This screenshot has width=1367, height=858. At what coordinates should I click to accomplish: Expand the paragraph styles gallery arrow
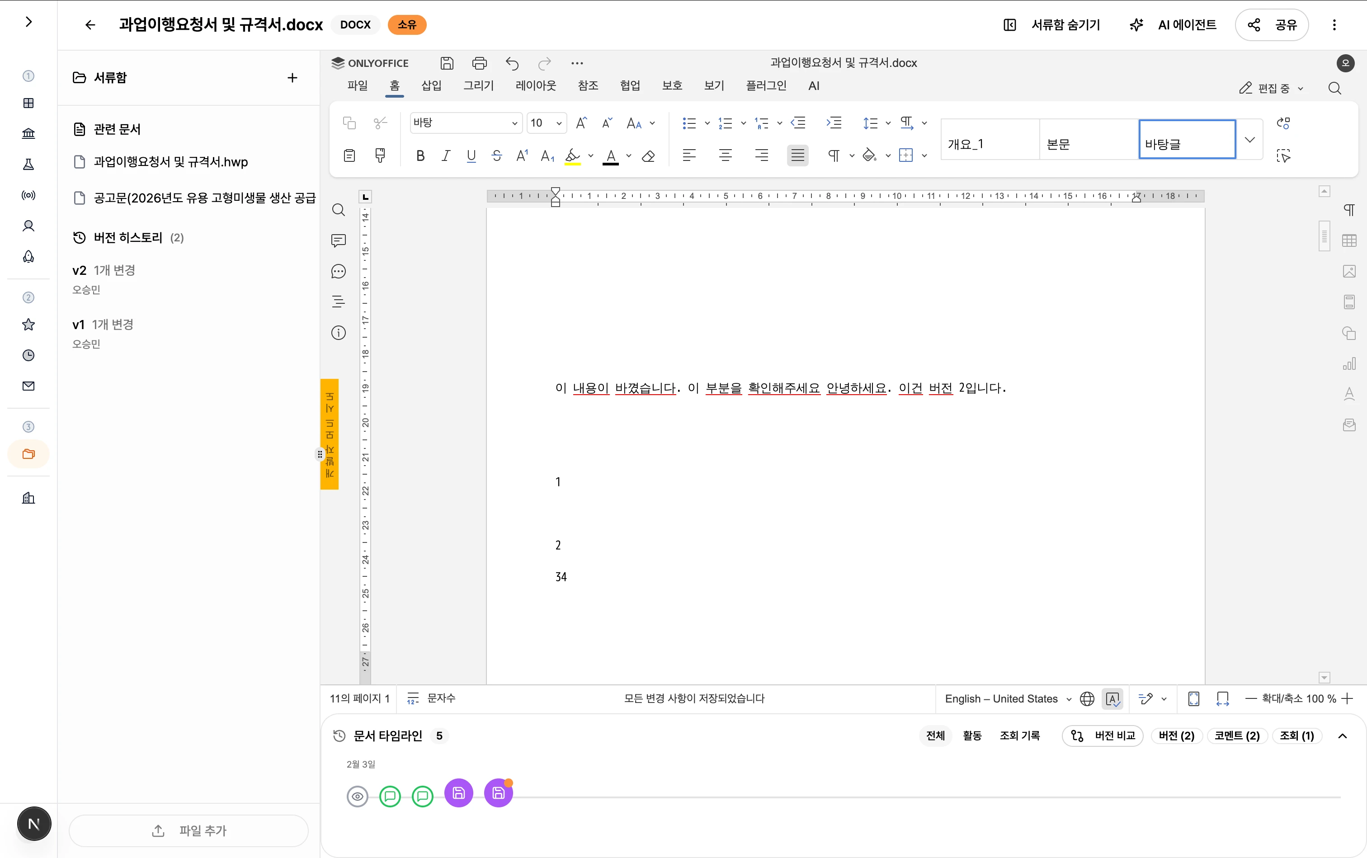tap(1249, 140)
